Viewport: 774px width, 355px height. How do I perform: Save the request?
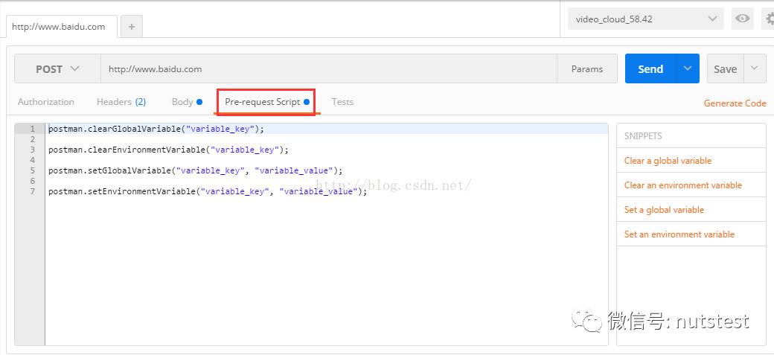coord(725,68)
